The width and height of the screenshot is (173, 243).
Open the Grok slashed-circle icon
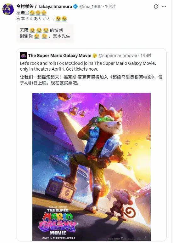click(x=156, y=7)
